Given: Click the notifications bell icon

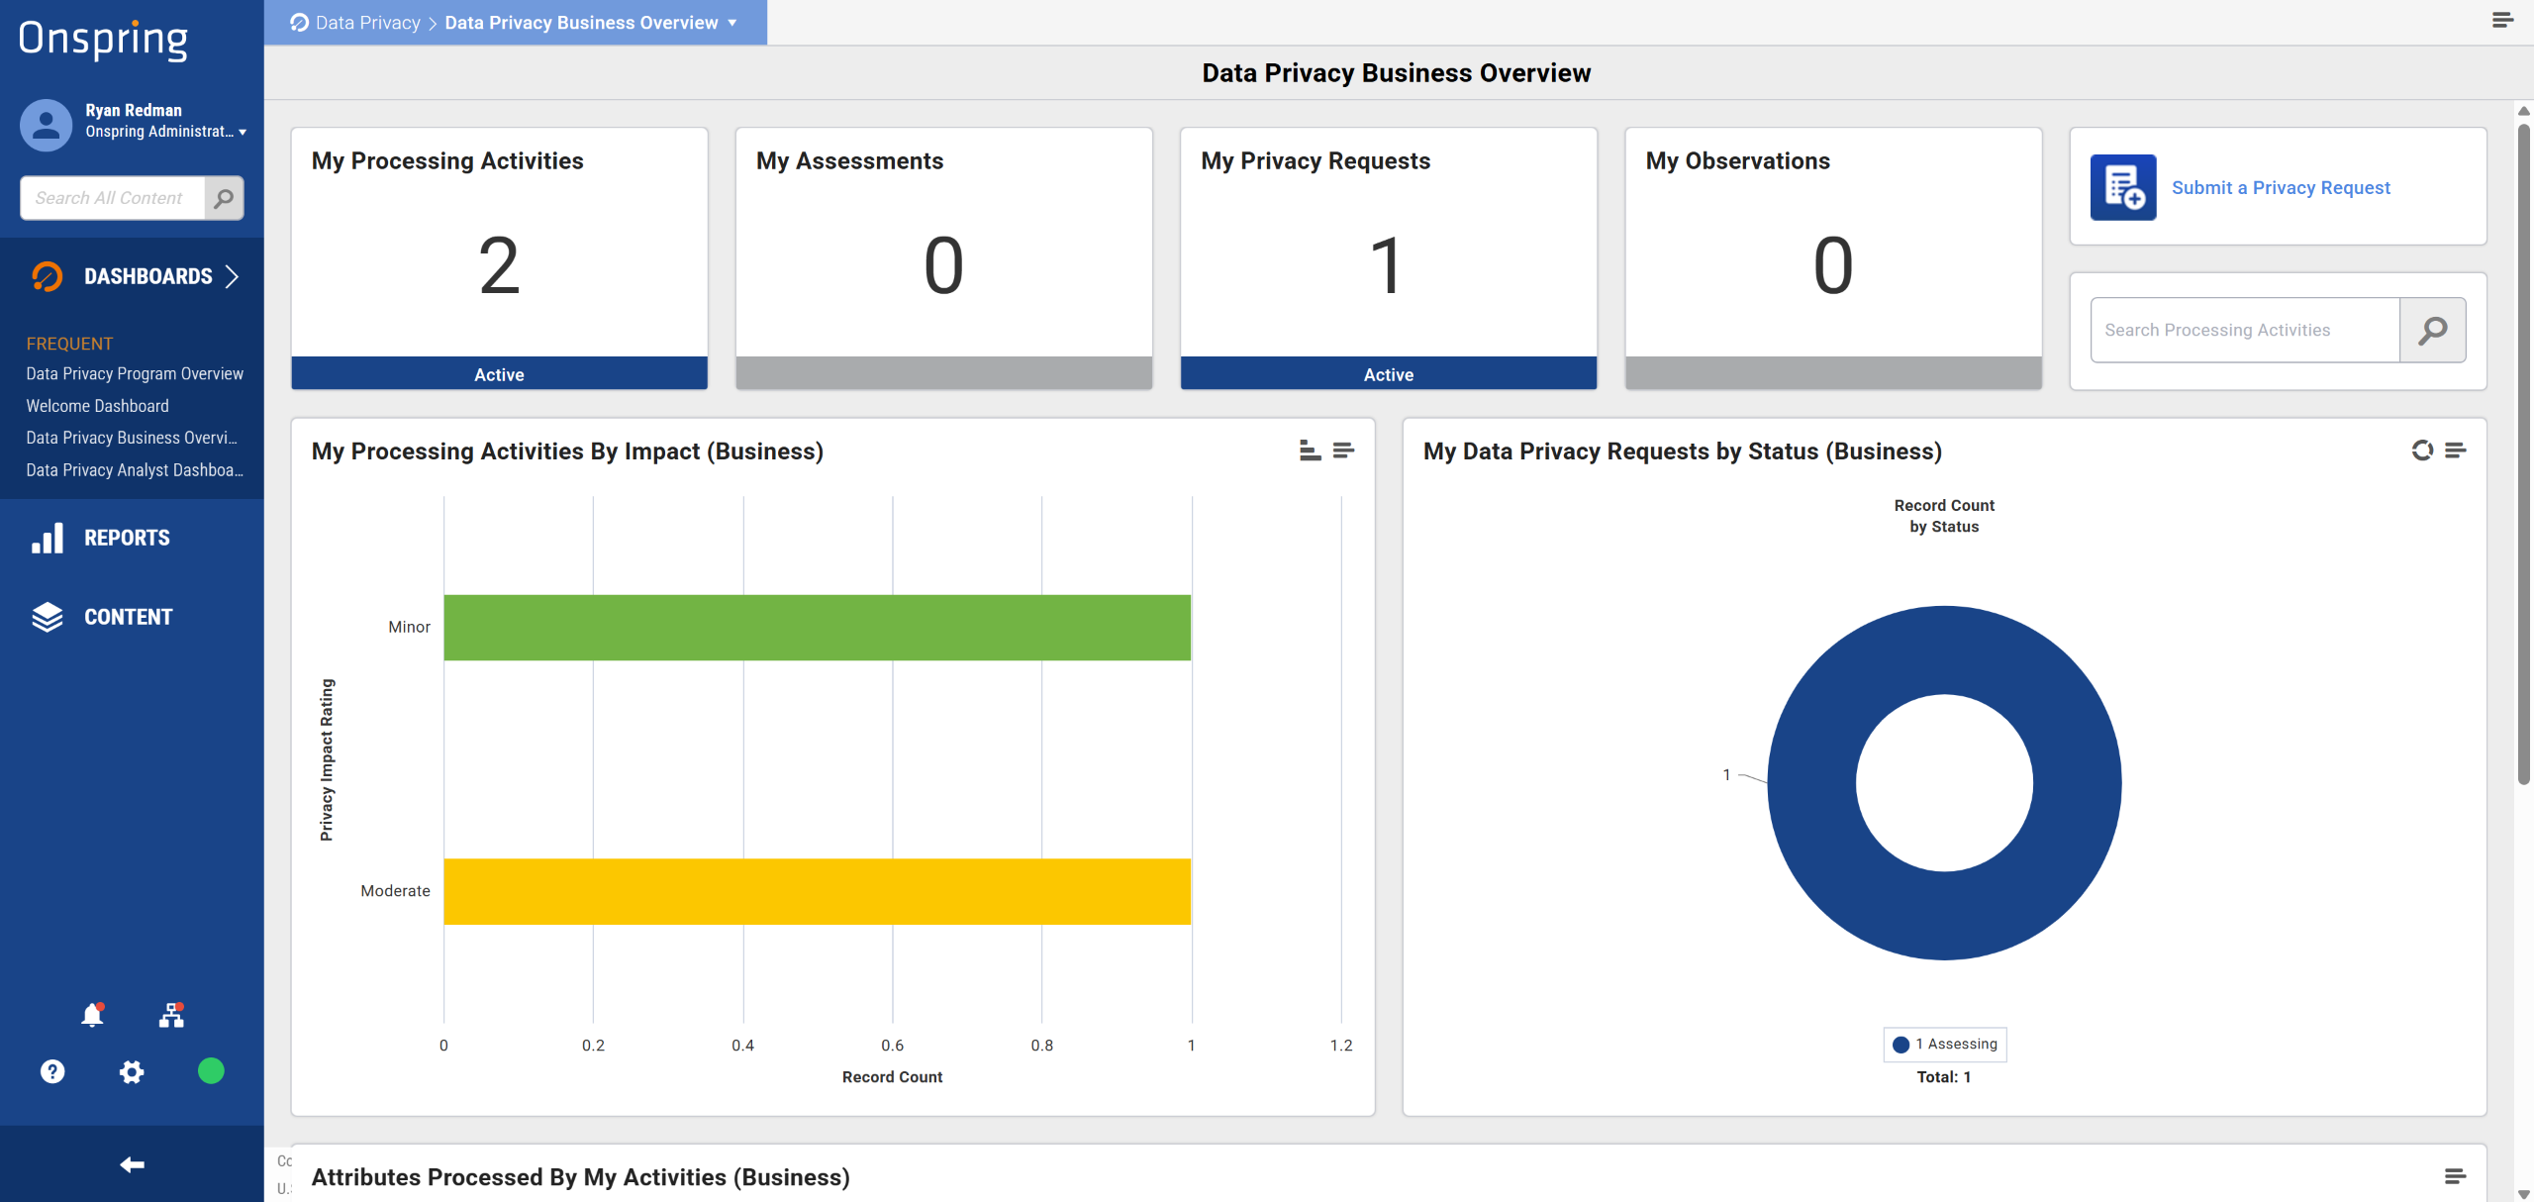Looking at the screenshot, I should coord(92,1015).
